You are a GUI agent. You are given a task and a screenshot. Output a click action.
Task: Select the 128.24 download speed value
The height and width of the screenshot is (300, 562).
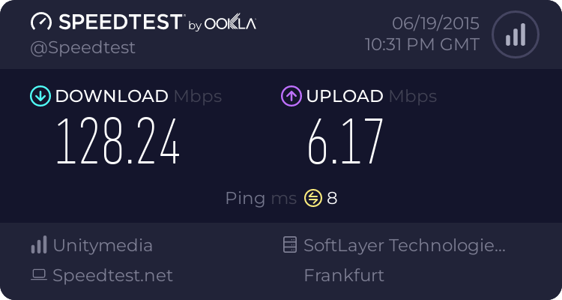click(118, 142)
